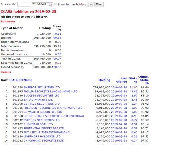
Task: Sort by the Last change column header
Action: point(122,80)
